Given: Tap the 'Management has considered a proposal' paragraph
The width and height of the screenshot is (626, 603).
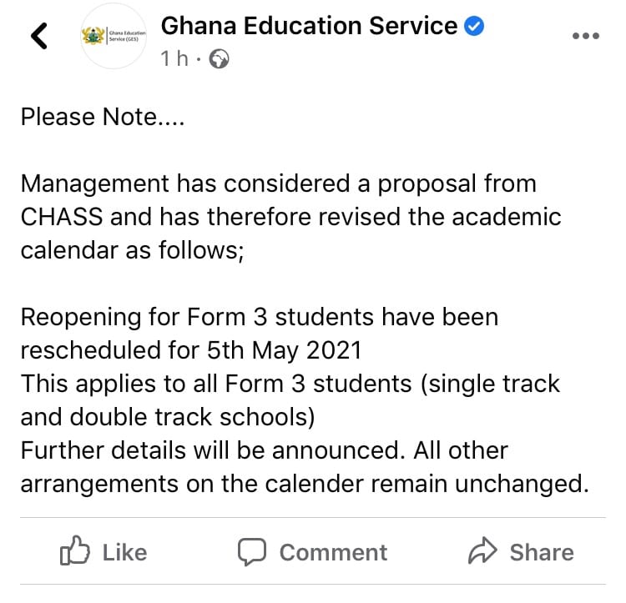Looking at the screenshot, I should [291, 217].
